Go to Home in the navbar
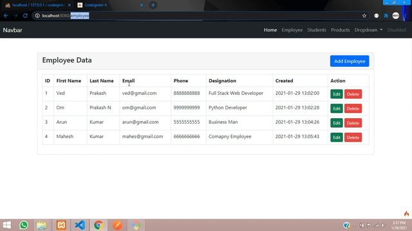The image size is (412, 231). [x=270, y=30]
